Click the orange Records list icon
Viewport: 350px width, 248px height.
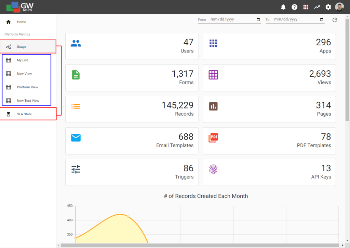(76, 106)
